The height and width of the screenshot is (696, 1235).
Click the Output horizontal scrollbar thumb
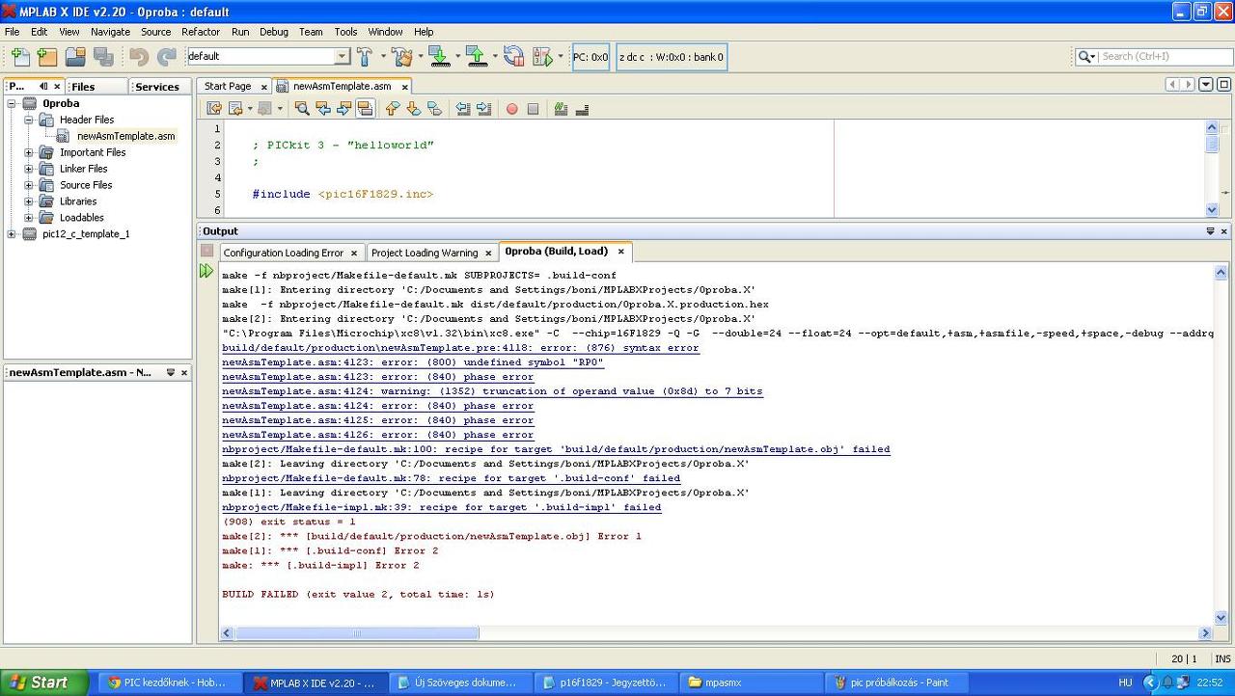[x=357, y=633]
